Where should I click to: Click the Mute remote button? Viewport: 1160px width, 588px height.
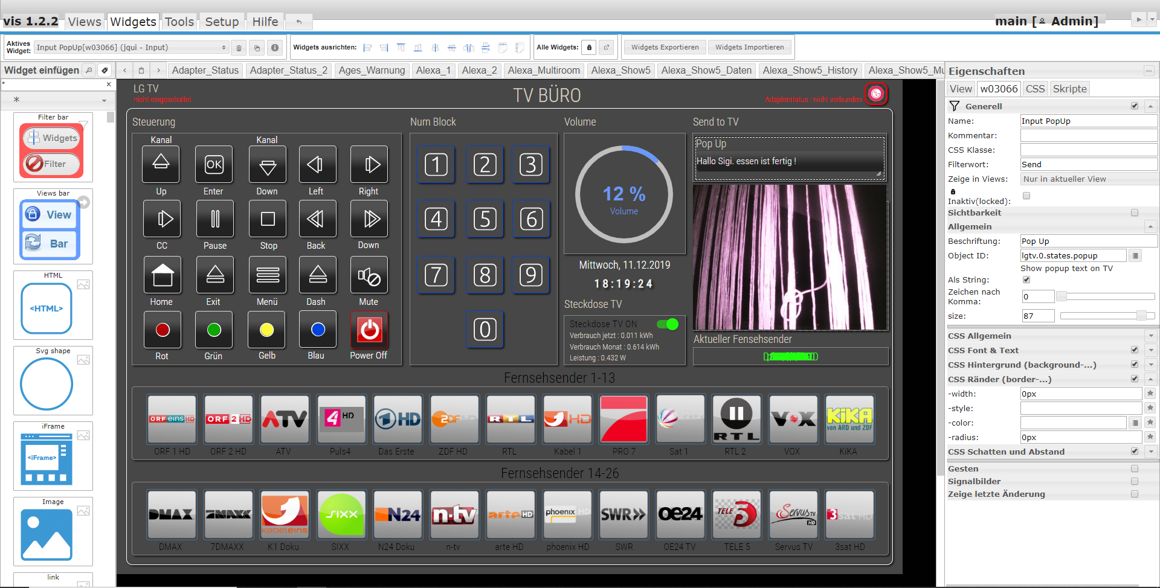[x=369, y=275]
